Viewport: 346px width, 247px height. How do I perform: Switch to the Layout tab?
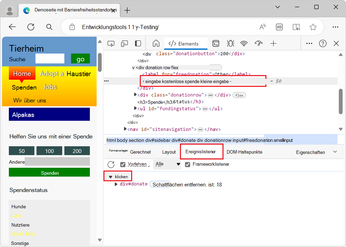point(169,152)
